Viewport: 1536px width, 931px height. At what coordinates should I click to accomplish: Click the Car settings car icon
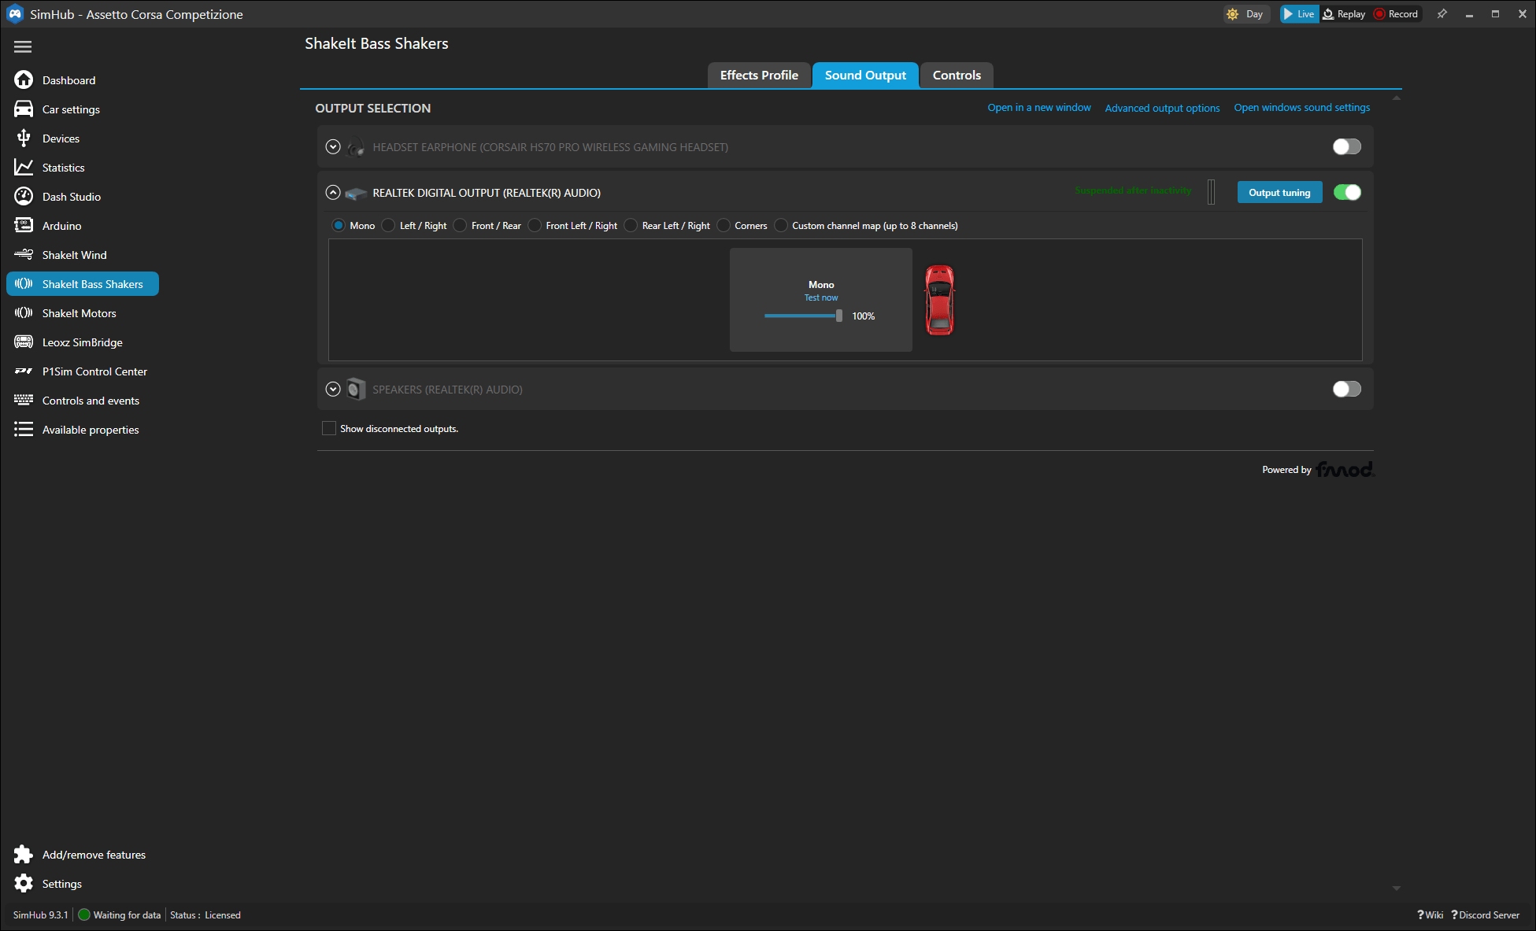tap(24, 109)
